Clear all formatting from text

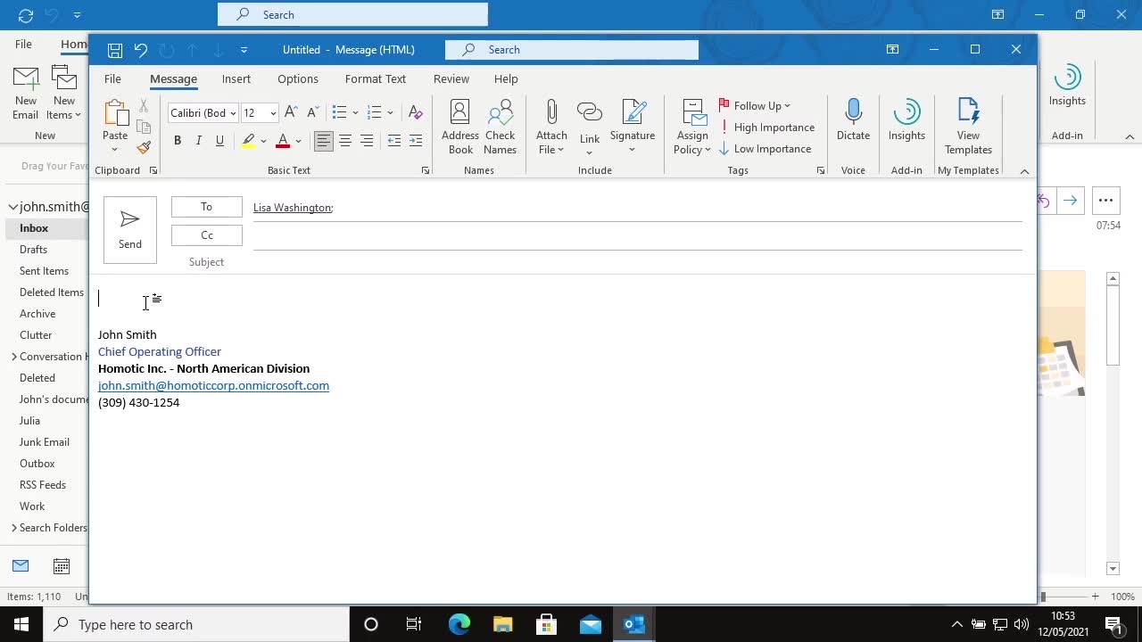click(415, 112)
